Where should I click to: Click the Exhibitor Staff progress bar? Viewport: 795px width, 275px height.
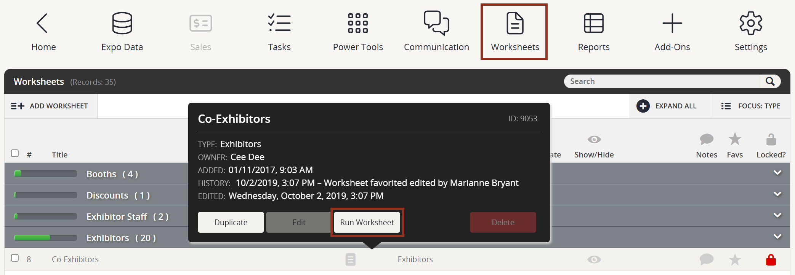[45, 216]
